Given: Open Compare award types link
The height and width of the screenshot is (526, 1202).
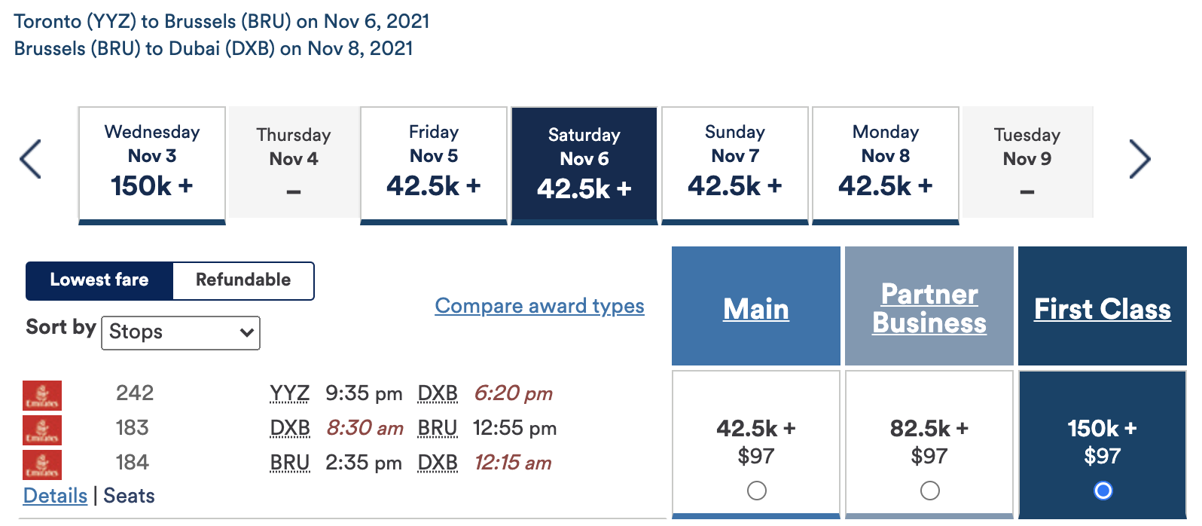Looking at the screenshot, I should coord(539,306).
